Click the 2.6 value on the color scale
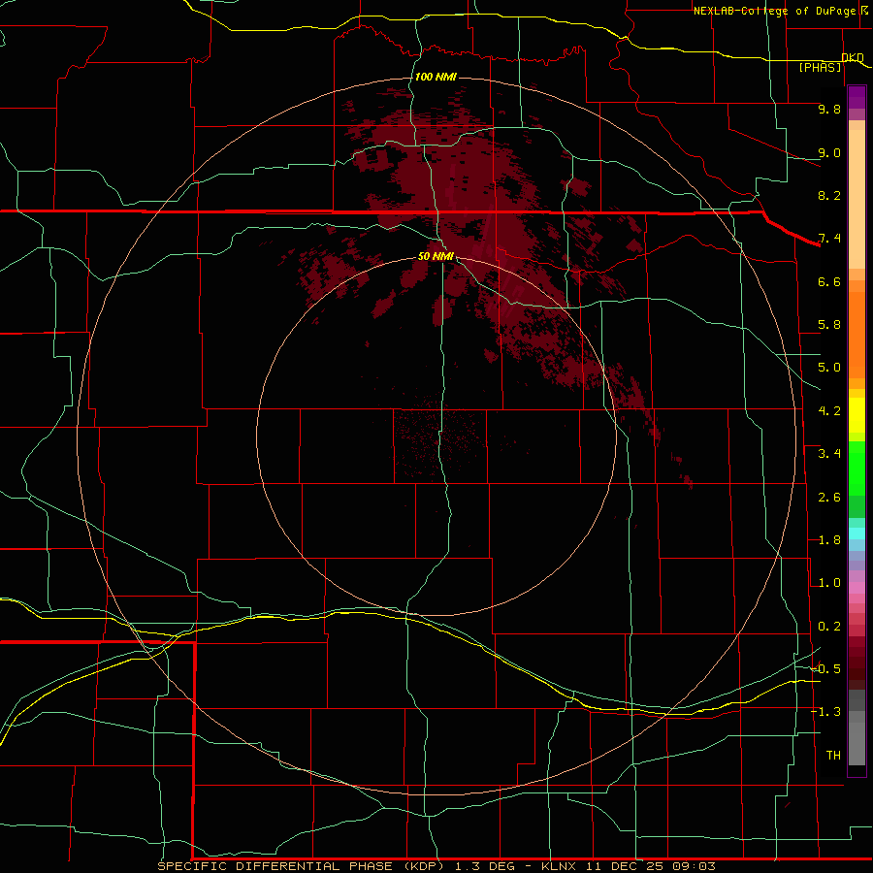This screenshot has height=873, width=873. click(x=829, y=498)
